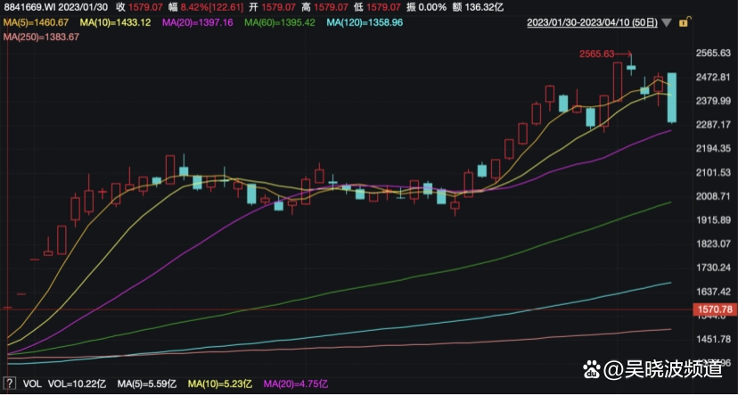Screen dimensions: 738x396
Task: Select the MA(120)=1358.96 indicator label
Action: pyautogui.click(x=365, y=22)
